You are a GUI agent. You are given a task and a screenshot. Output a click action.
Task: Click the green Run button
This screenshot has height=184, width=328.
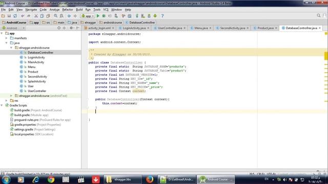[x=98, y=16]
